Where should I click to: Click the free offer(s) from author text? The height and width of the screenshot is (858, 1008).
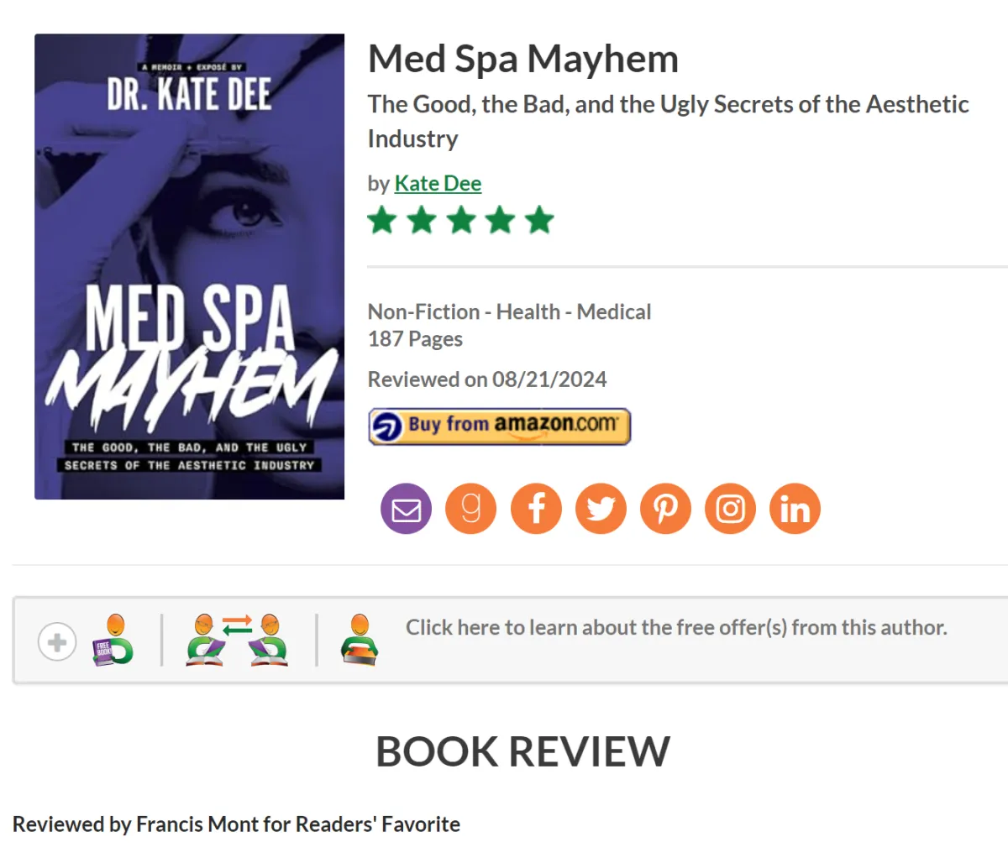676,627
